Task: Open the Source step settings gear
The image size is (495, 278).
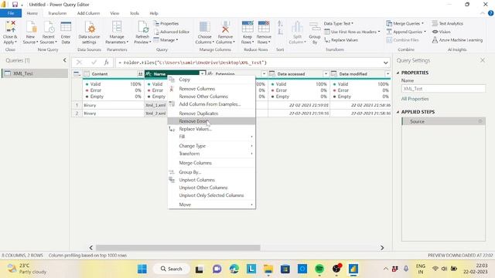Action: (480, 121)
